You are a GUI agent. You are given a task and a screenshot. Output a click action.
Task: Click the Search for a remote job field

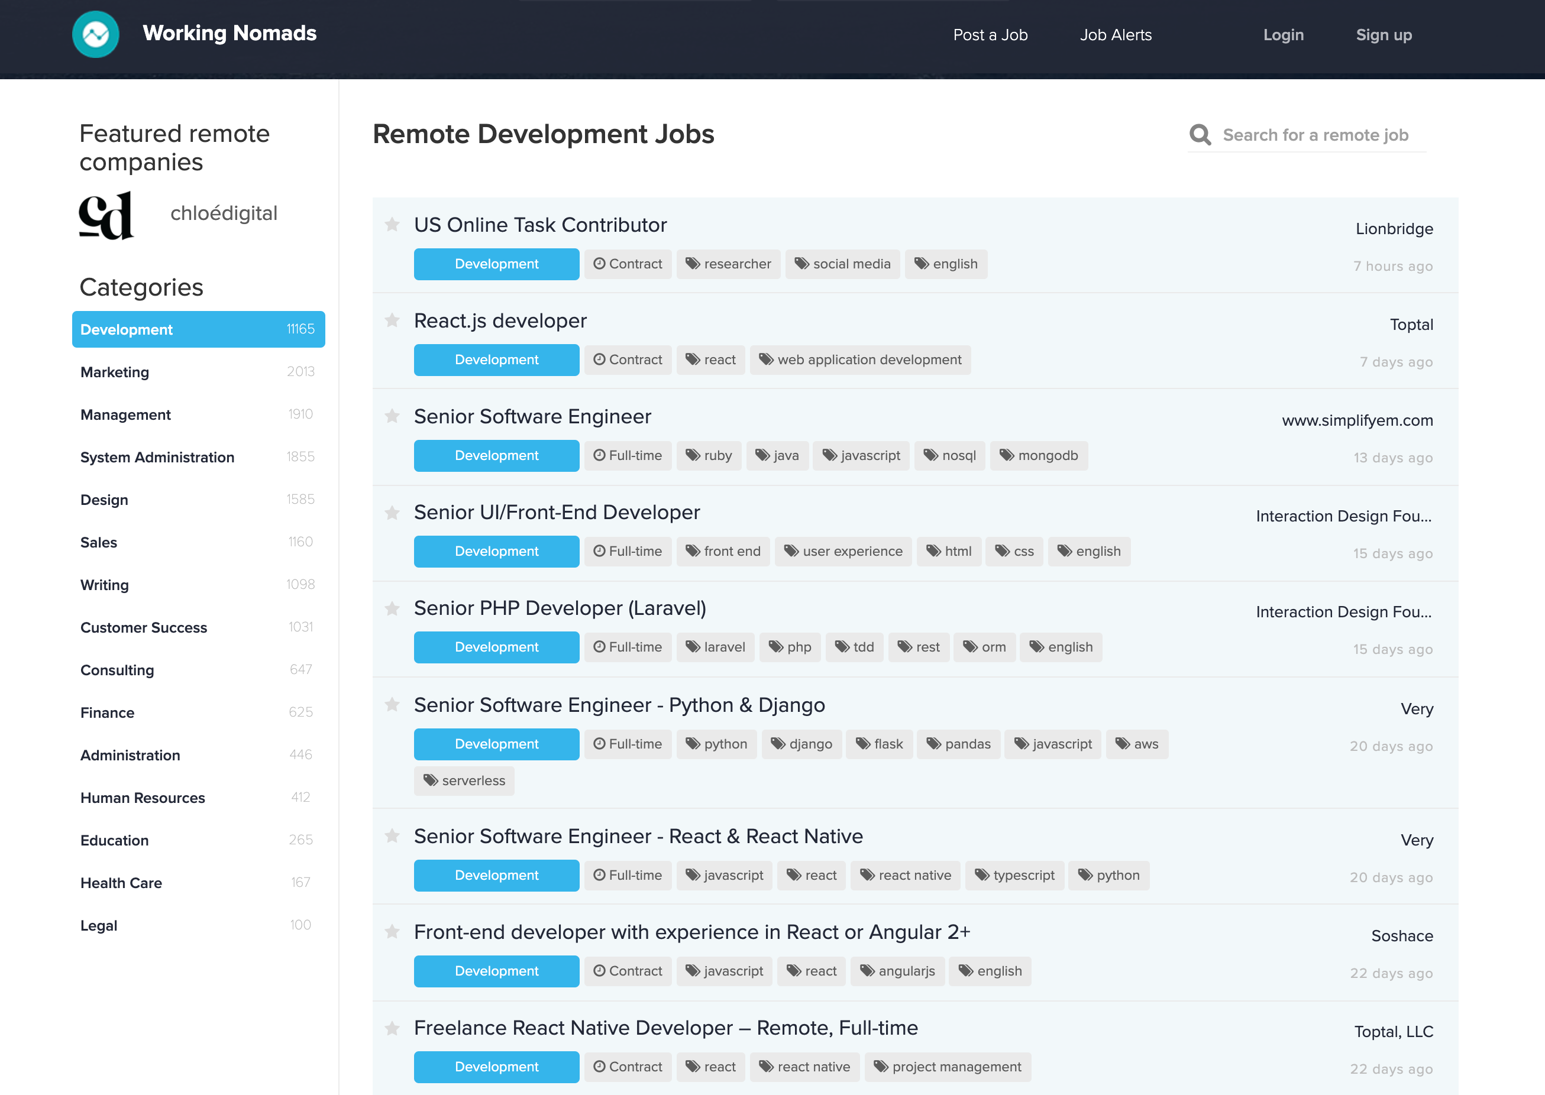click(x=1315, y=135)
